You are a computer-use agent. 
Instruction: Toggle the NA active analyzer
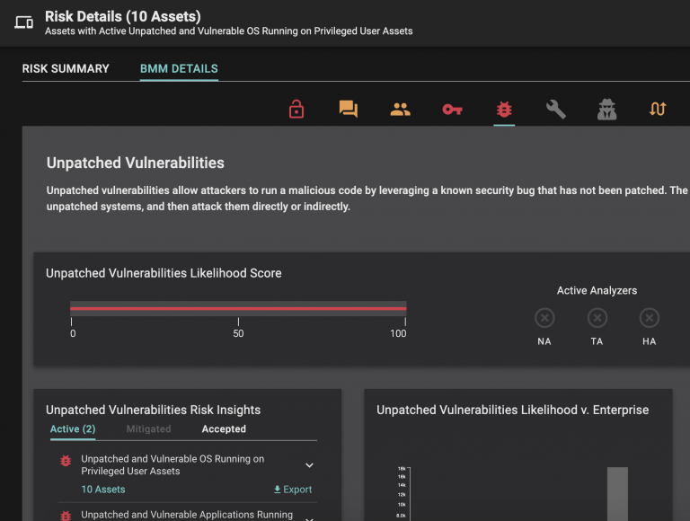(544, 318)
